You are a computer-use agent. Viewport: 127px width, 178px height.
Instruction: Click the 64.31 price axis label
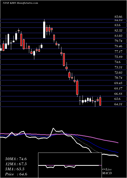118,104
